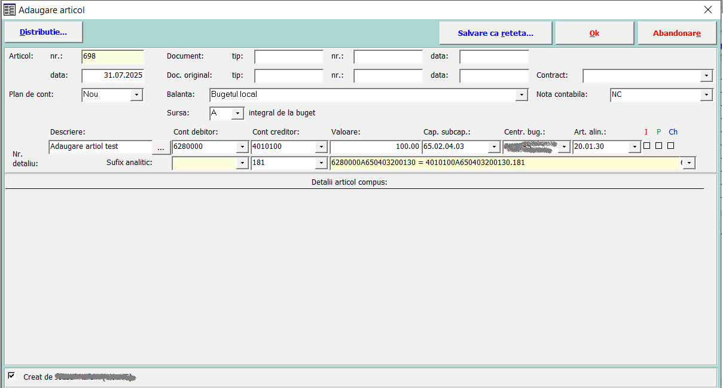Click the Valoare input field
This screenshot has height=388, width=723.
click(x=374, y=147)
